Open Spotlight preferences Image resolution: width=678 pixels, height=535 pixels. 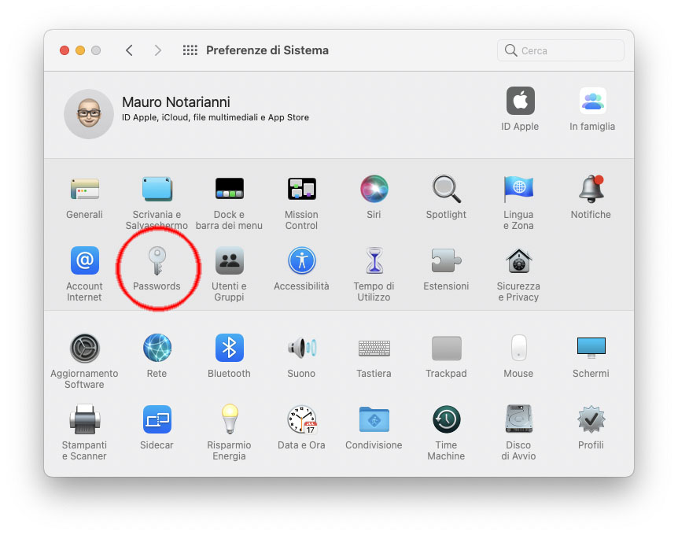coord(446,189)
